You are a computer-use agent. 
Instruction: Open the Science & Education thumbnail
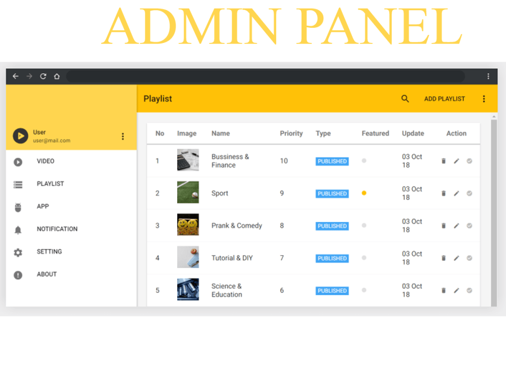pyautogui.click(x=188, y=290)
